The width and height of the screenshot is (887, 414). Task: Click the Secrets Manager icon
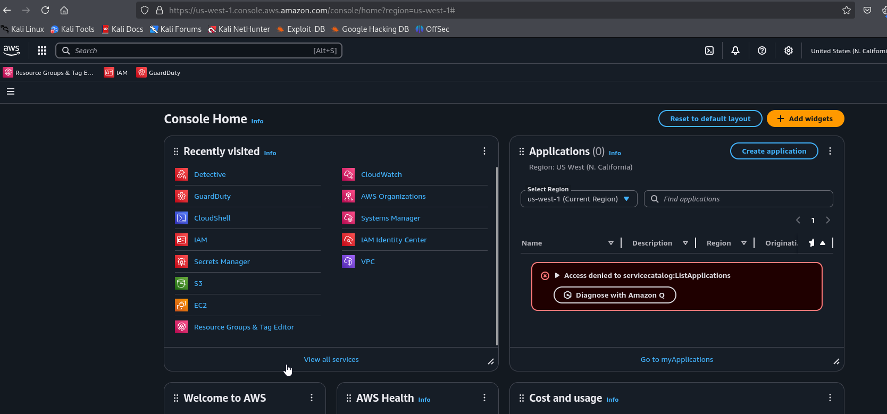point(181,261)
